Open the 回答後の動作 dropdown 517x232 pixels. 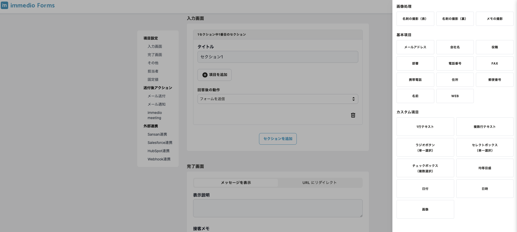[x=278, y=99]
